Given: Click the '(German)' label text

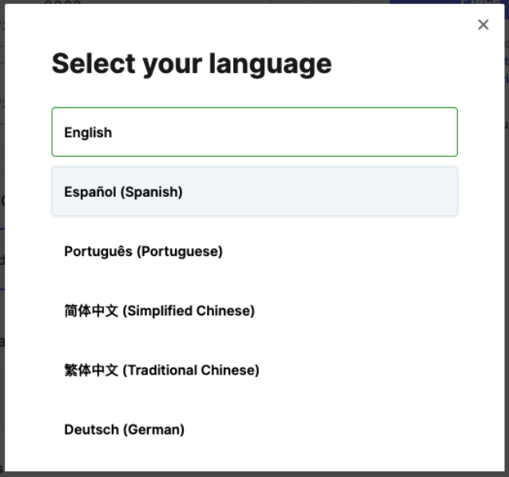Looking at the screenshot, I should [153, 429].
